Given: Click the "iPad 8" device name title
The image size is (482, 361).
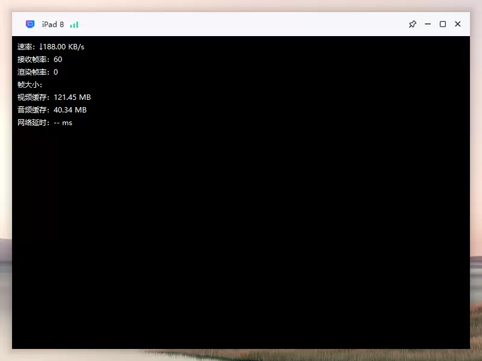Looking at the screenshot, I should [x=52, y=25].
